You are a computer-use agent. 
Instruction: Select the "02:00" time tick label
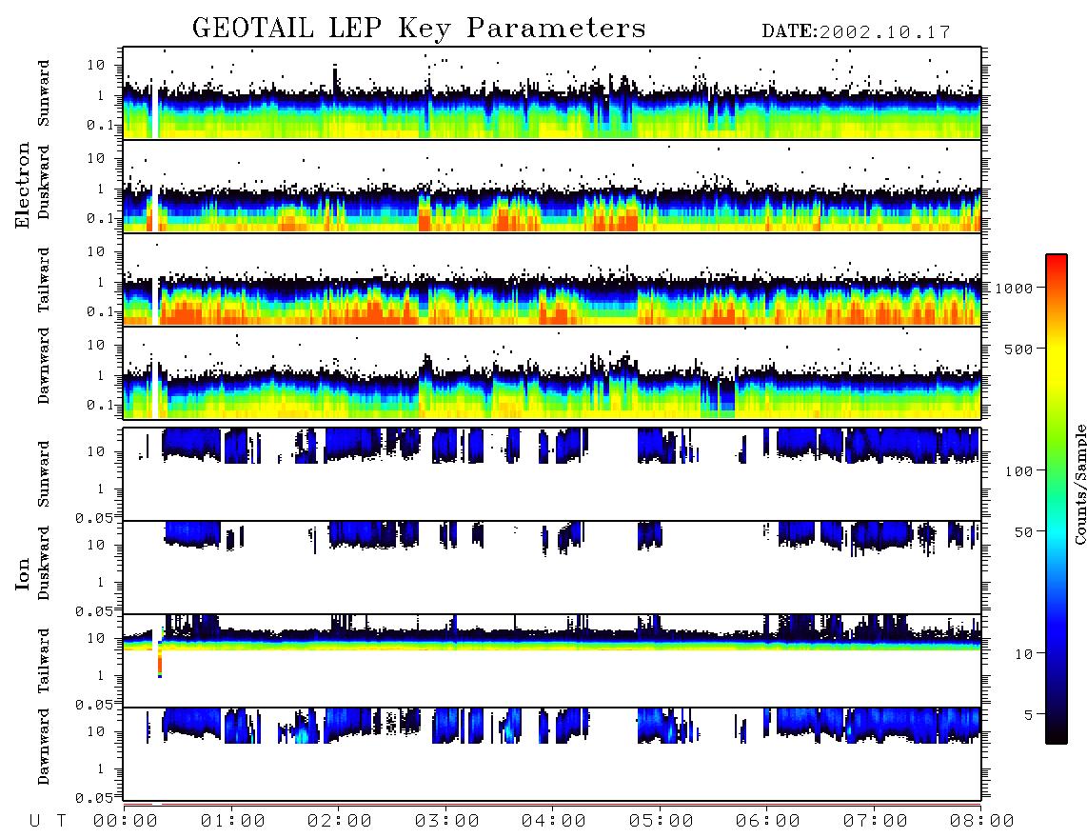click(x=340, y=822)
